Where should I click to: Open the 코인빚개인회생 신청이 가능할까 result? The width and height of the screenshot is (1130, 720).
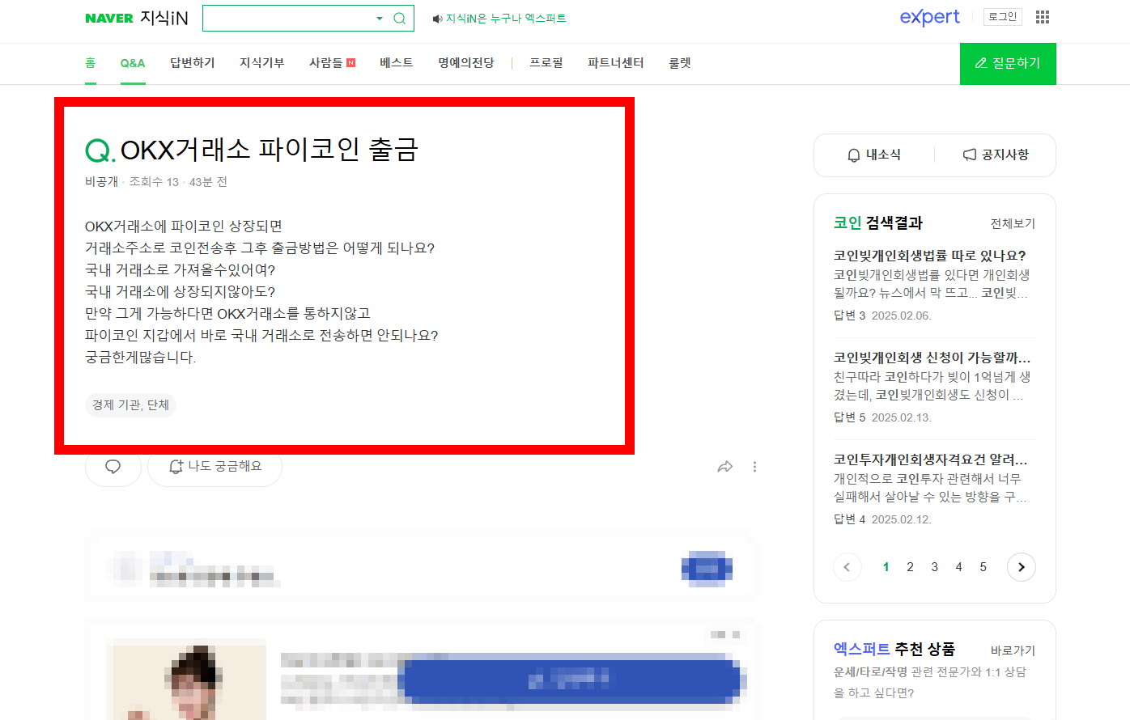(x=932, y=358)
